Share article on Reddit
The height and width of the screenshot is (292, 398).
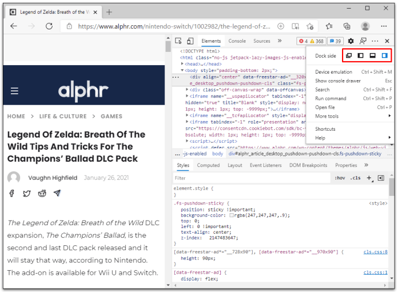42,194
